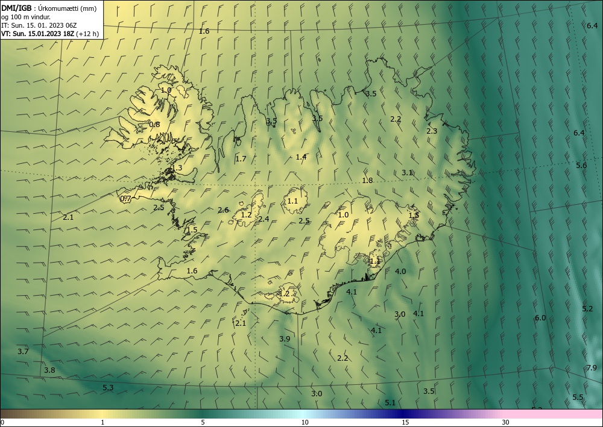Click the 1.8 value on the dotted latitude line

click(x=368, y=181)
